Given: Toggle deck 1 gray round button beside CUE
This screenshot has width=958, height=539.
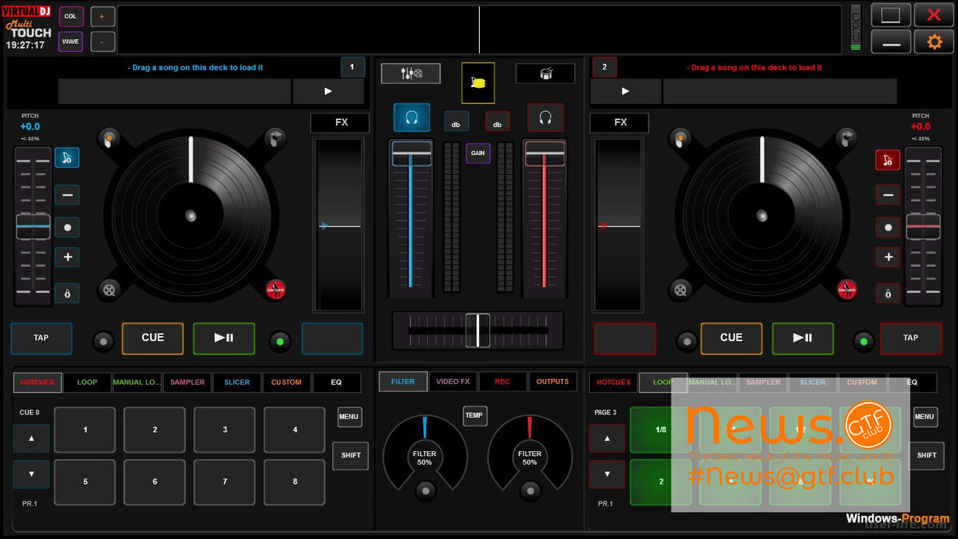Looking at the screenshot, I should (103, 342).
